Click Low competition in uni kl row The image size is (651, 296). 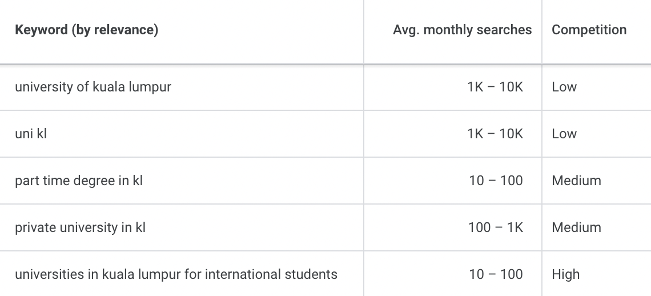(564, 134)
